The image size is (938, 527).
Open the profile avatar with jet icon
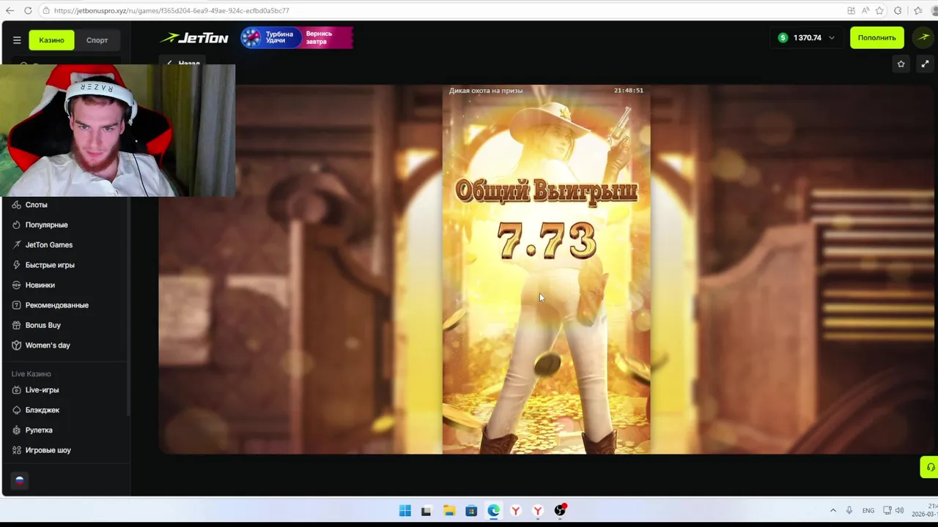[923, 38]
